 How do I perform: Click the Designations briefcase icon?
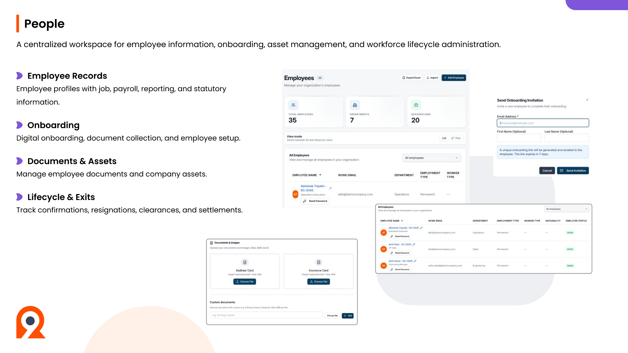(416, 105)
